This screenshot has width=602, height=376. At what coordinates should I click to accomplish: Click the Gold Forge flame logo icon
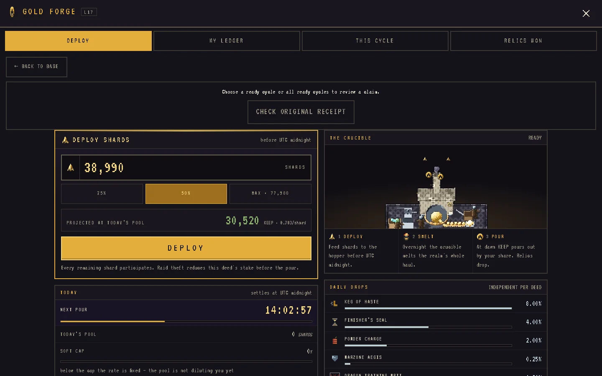click(12, 12)
